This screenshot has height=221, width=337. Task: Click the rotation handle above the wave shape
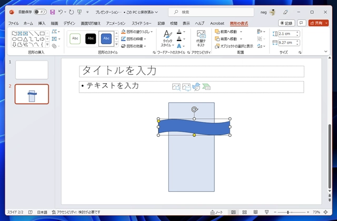click(x=194, y=109)
